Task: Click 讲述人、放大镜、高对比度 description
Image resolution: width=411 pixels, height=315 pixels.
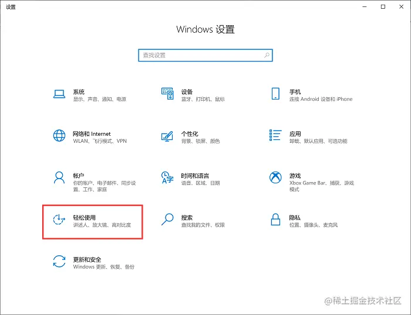Action: [x=102, y=225]
